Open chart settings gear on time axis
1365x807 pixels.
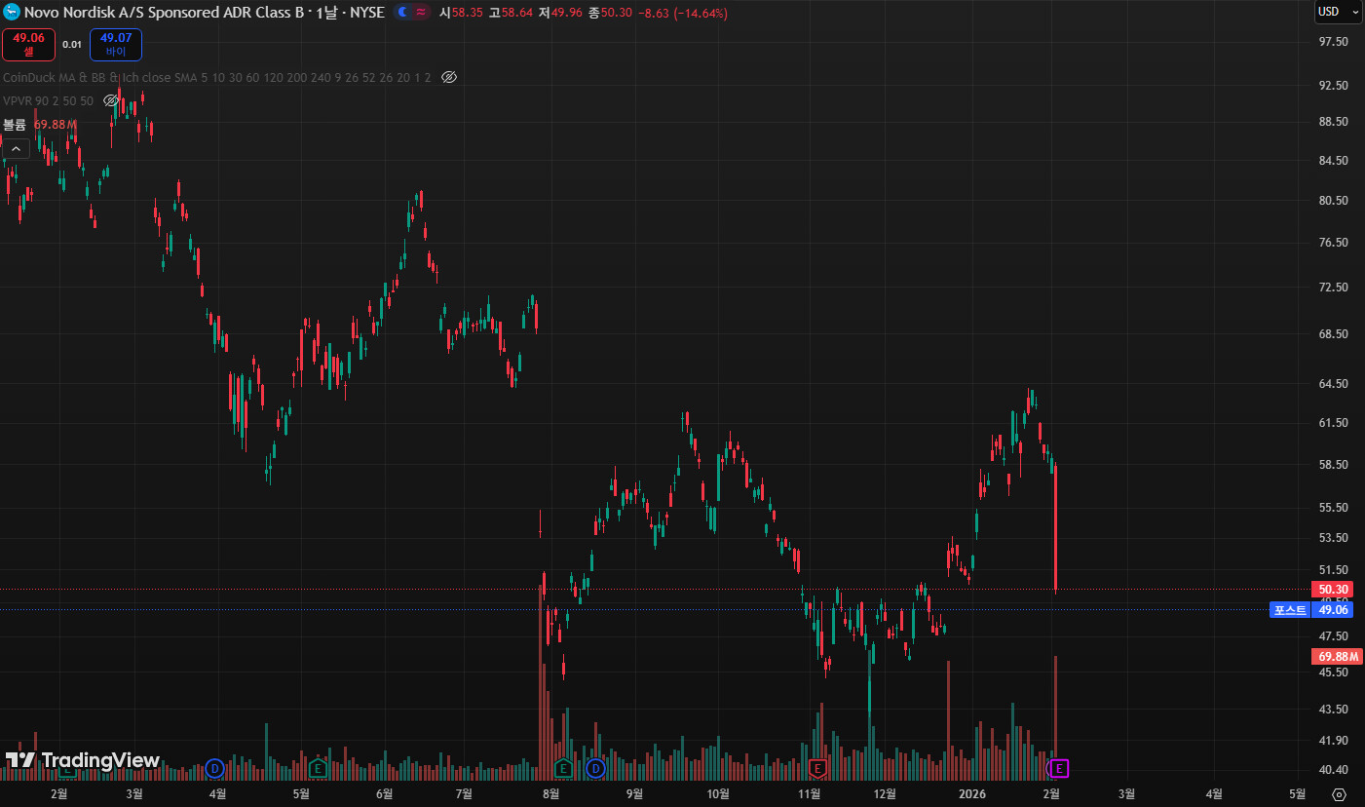[1339, 794]
